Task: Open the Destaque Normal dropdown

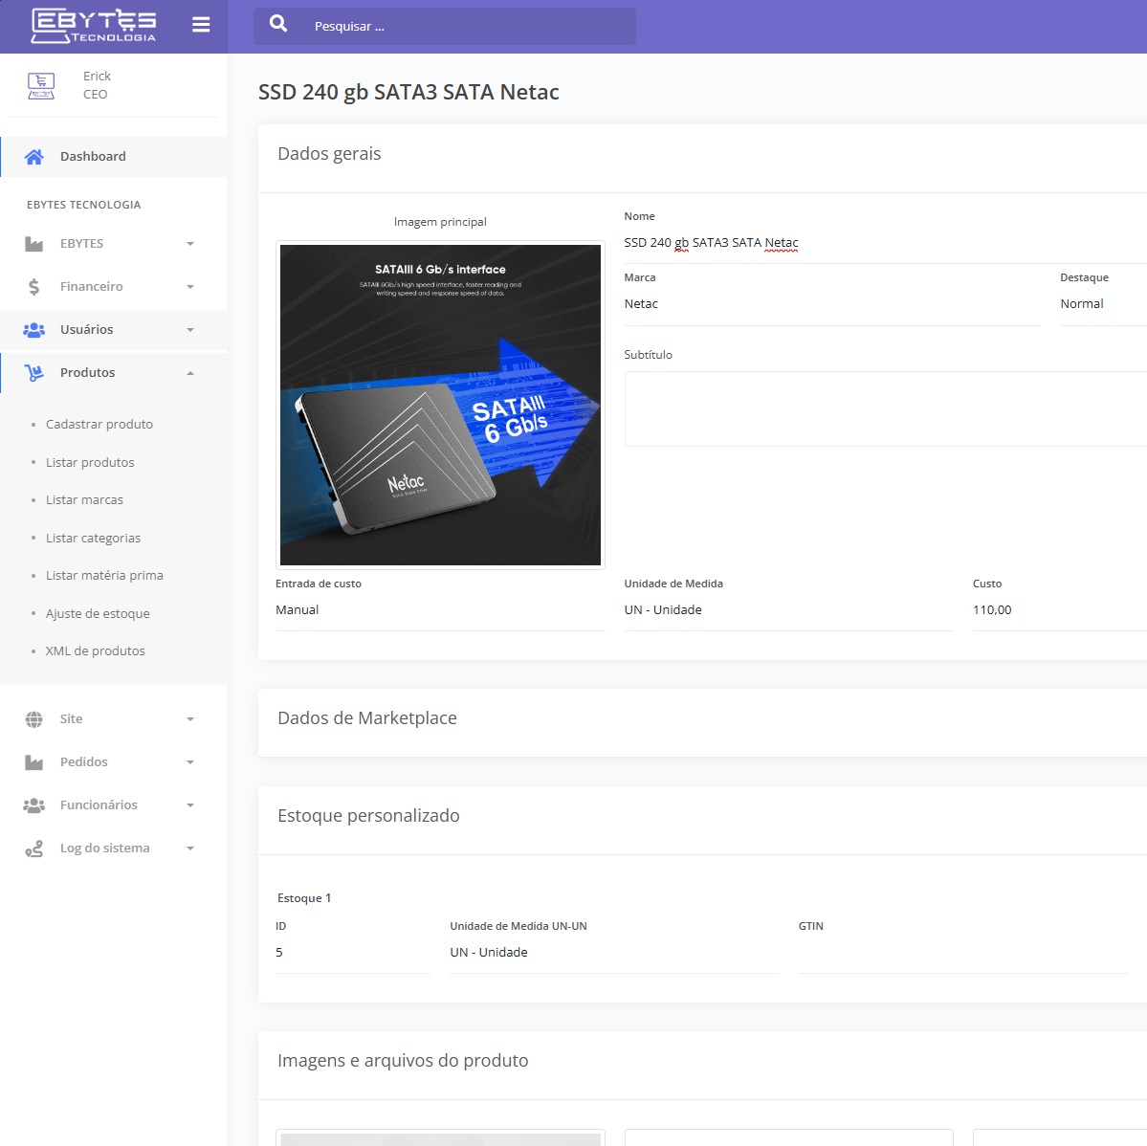Action: pos(1103,304)
